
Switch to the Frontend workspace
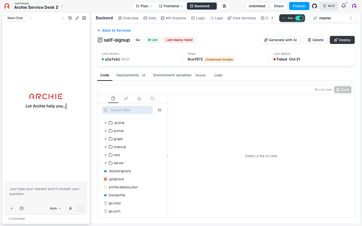[171, 6]
